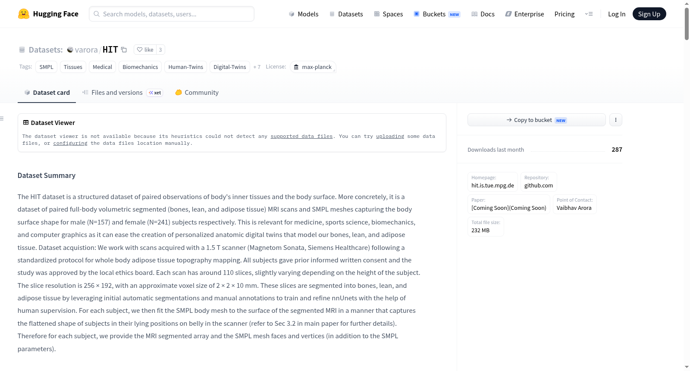Click the Human-Twins tag
Viewport: 690px width, 371px height.
(x=186, y=67)
